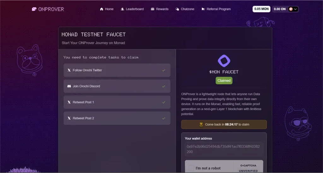Click checkmark on Retweet Post 1

click(164, 102)
